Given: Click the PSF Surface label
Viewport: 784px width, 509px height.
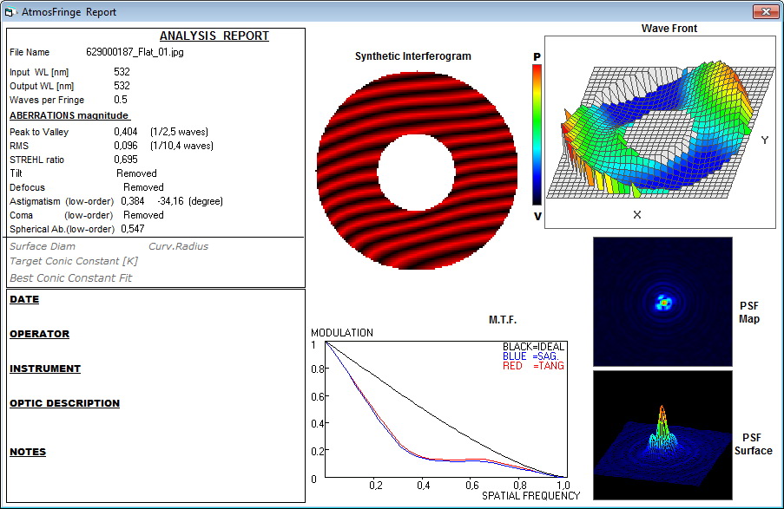Looking at the screenshot, I should point(753,444).
